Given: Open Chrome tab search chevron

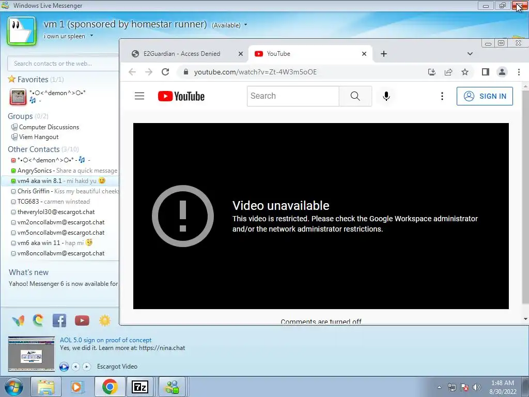Looking at the screenshot, I should 470,54.
